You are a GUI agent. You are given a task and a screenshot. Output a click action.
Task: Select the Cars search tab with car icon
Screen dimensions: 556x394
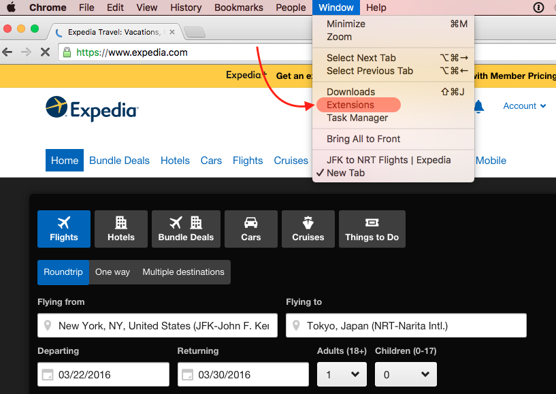[251, 229]
